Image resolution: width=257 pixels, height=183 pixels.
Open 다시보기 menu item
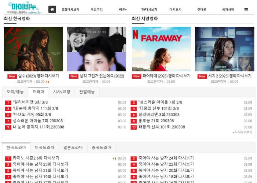(175, 10)
